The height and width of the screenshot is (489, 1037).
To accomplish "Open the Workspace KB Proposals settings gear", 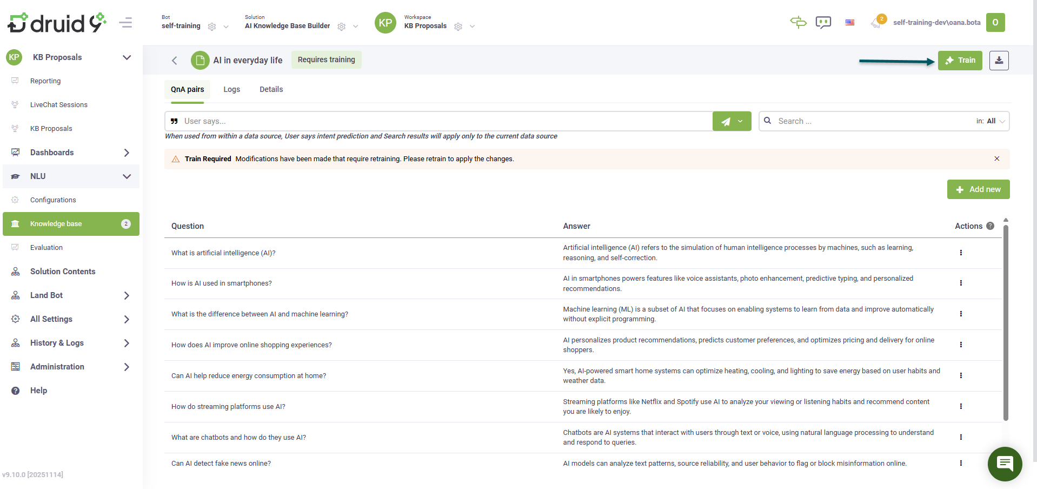I will click(458, 27).
